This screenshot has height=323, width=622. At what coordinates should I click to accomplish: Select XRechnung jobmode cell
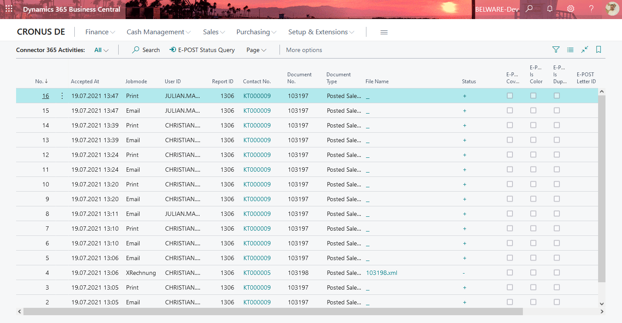click(x=141, y=273)
